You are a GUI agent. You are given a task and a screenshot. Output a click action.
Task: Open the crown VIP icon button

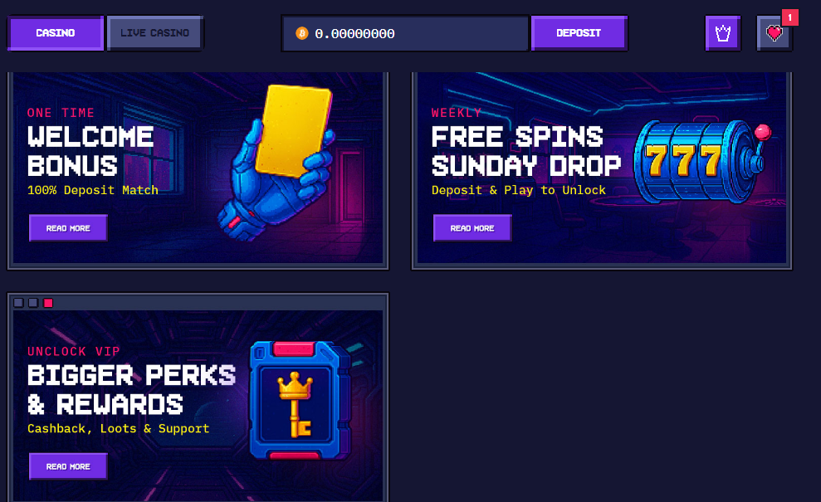722,33
